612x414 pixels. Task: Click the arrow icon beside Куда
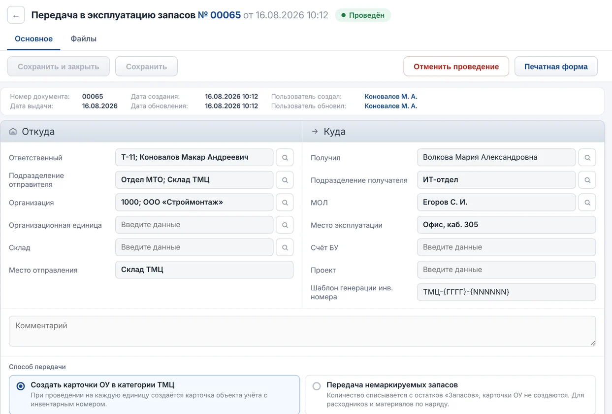[x=315, y=132]
